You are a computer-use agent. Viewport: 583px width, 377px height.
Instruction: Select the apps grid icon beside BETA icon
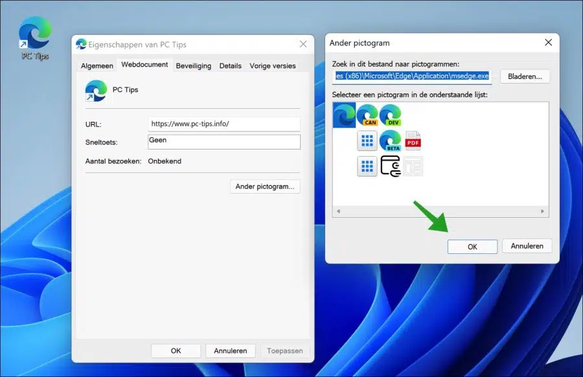click(367, 141)
